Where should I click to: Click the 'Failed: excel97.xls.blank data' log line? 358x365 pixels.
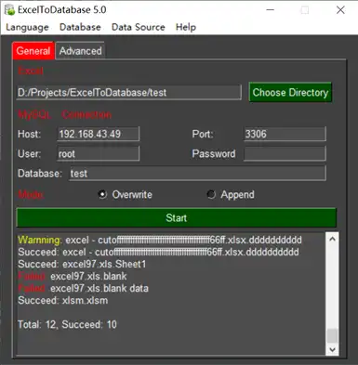click(x=83, y=288)
